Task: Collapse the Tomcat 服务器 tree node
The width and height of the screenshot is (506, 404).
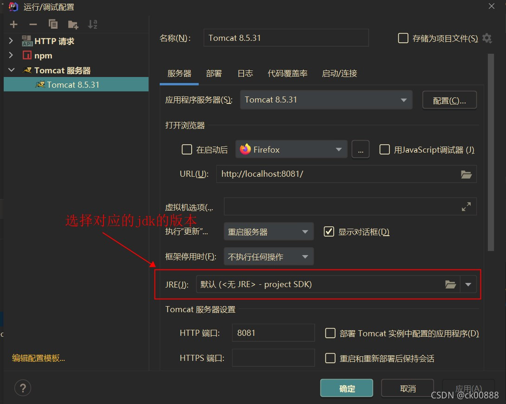Action: point(11,70)
